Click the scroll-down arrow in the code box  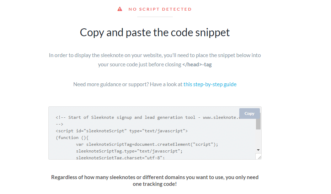pos(258,150)
